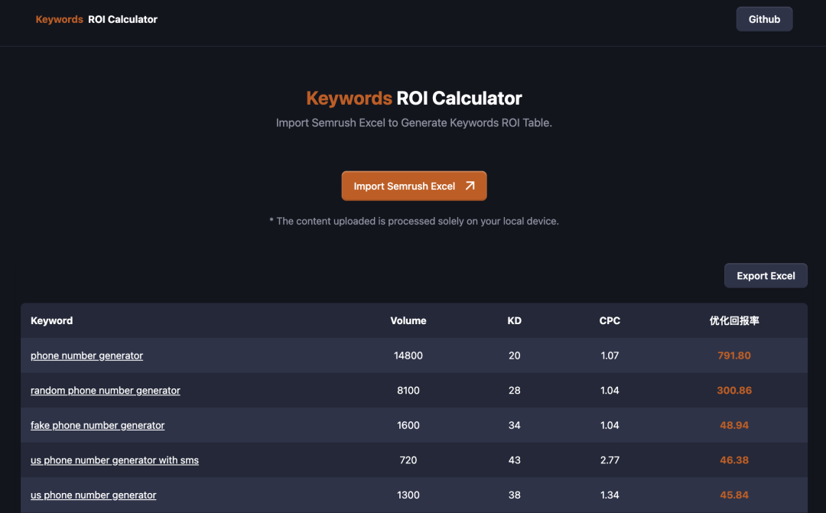The height and width of the screenshot is (513, 826).
Task: Click the 优化回报率 column header
Action: (x=734, y=320)
